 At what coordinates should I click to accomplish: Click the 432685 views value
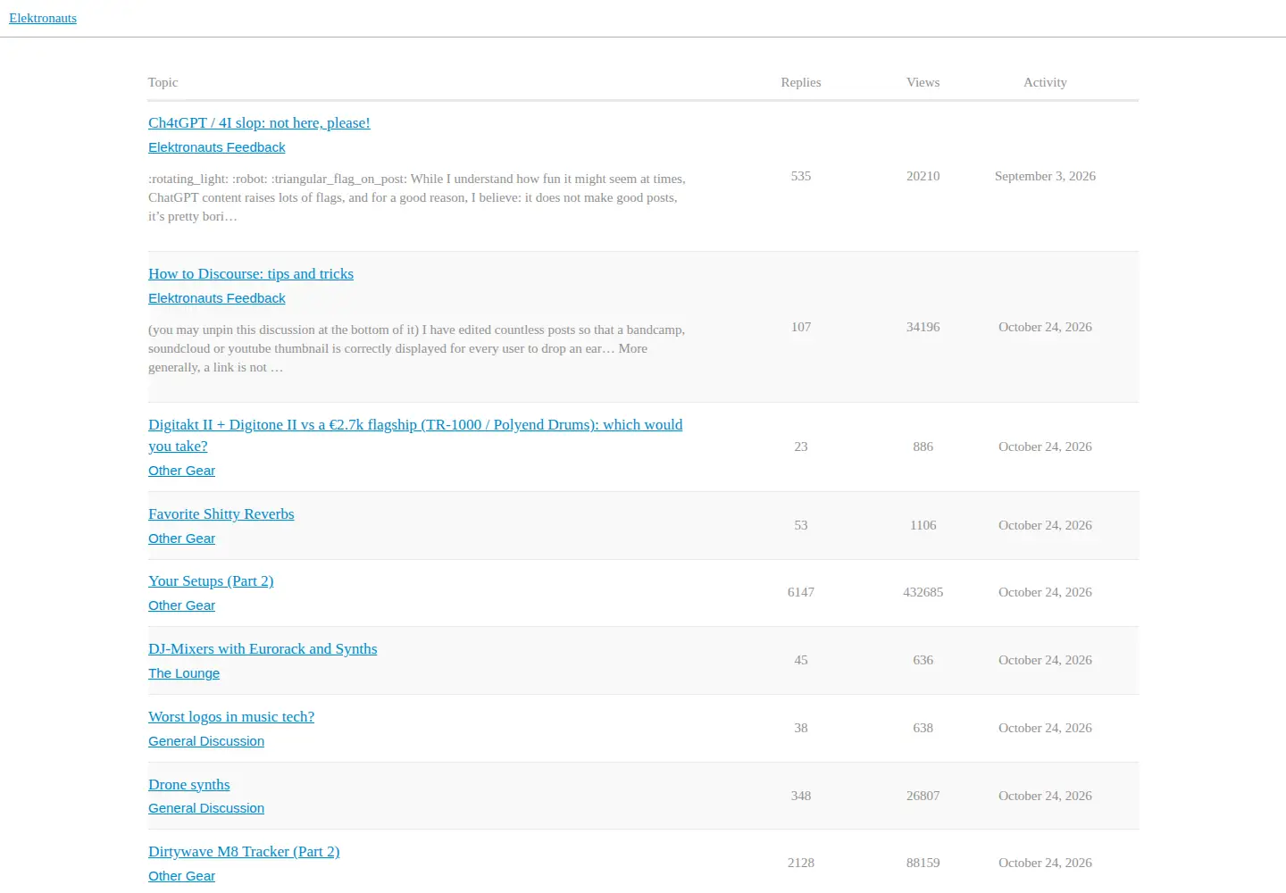(923, 592)
